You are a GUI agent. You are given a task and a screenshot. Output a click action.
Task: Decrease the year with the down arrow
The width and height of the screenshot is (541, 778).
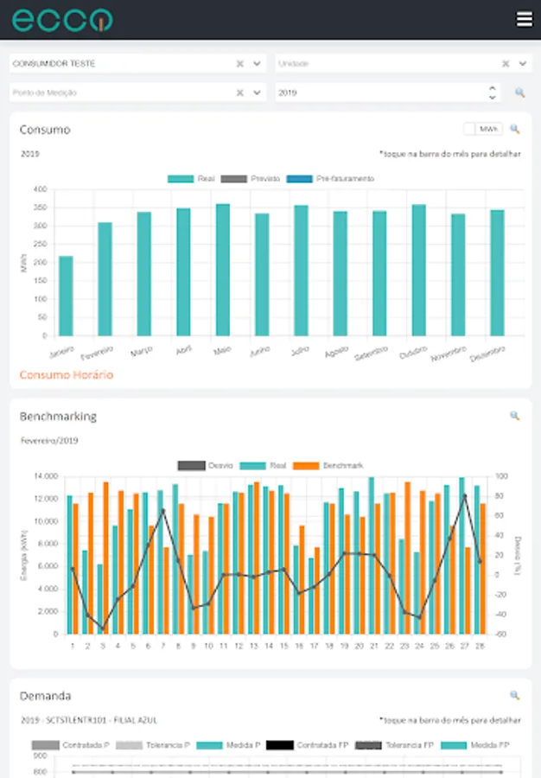coord(493,97)
